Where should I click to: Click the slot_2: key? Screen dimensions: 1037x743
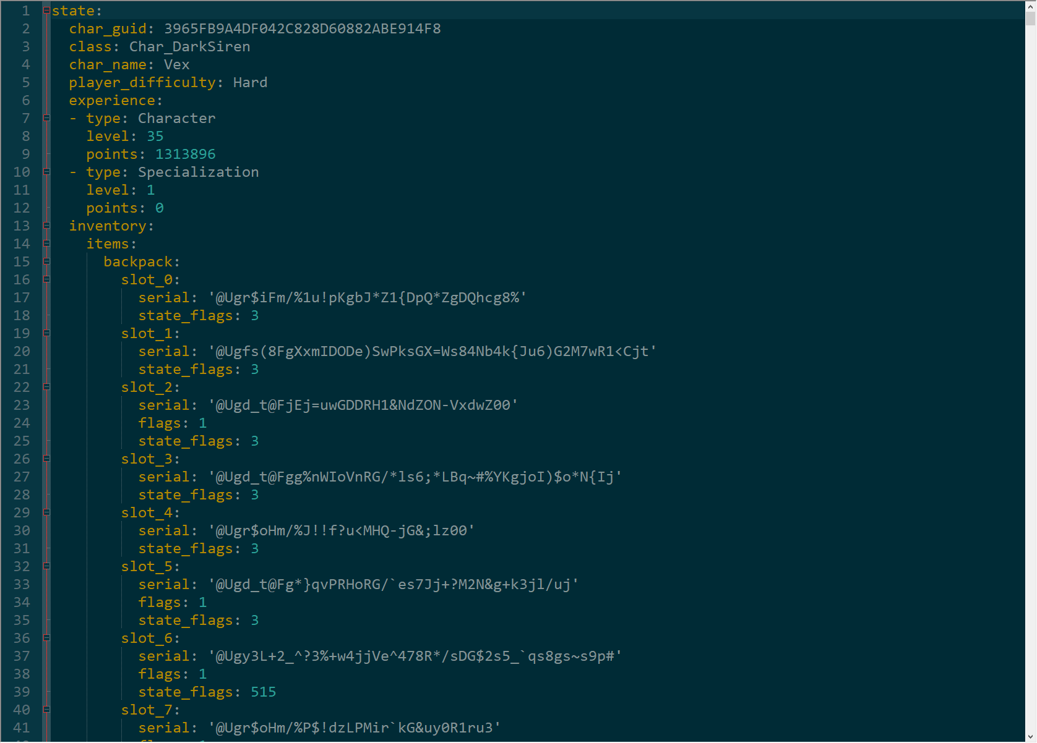click(x=150, y=387)
